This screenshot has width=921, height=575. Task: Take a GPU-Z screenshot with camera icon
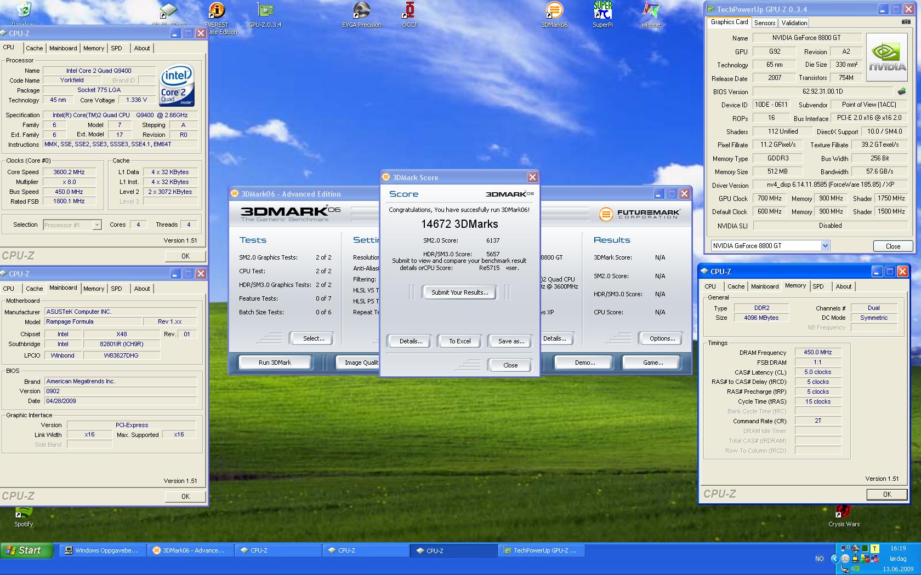pyautogui.click(x=906, y=22)
